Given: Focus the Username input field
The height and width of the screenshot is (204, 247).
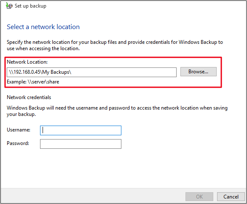Looking at the screenshot, I should coord(81,130).
